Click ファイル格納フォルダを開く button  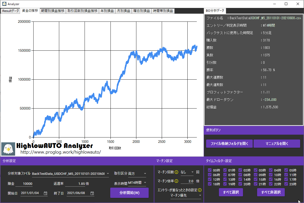coord(229,144)
